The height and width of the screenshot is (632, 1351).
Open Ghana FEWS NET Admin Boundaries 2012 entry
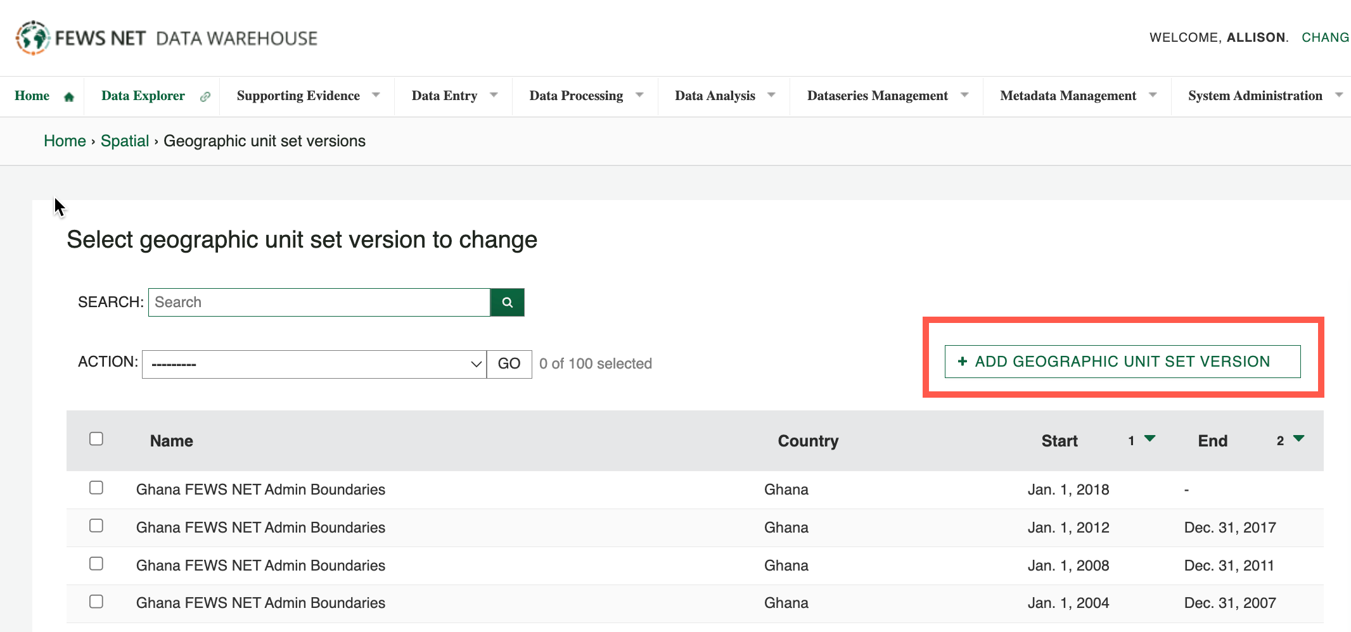point(260,528)
